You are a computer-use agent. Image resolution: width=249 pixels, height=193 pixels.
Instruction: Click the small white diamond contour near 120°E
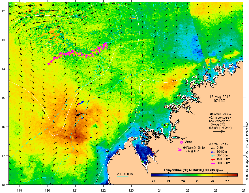click(x=48, y=45)
